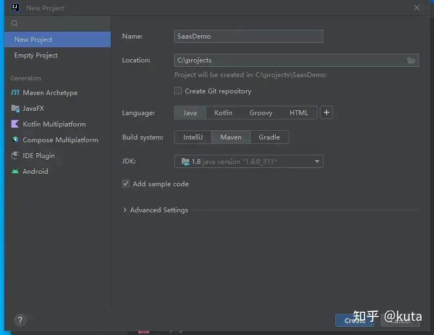Viewport: 434px width, 335px height.
Task: Click the sidebar search field
Action: [x=58, y=23]
